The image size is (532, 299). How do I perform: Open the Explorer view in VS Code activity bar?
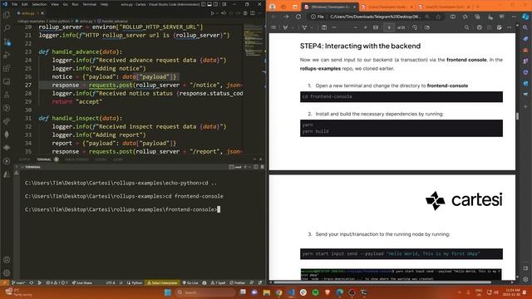[x=7, y=15]
